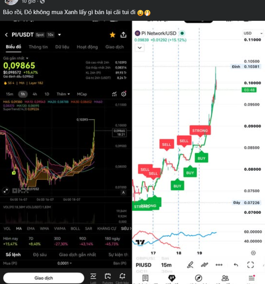265x284 pixels.
Task: Toggle the MA indicator
Action: click(x=19, y=228)
